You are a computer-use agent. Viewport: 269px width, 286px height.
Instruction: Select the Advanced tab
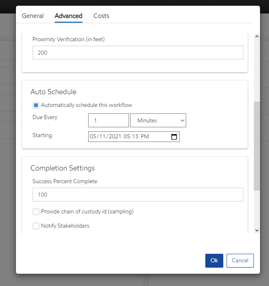(x=69, y=16)
